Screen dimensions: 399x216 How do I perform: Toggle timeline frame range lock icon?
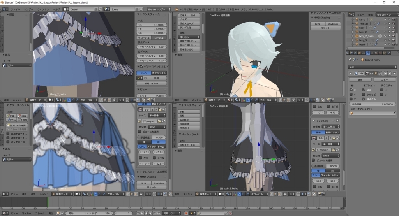[62, 213]
